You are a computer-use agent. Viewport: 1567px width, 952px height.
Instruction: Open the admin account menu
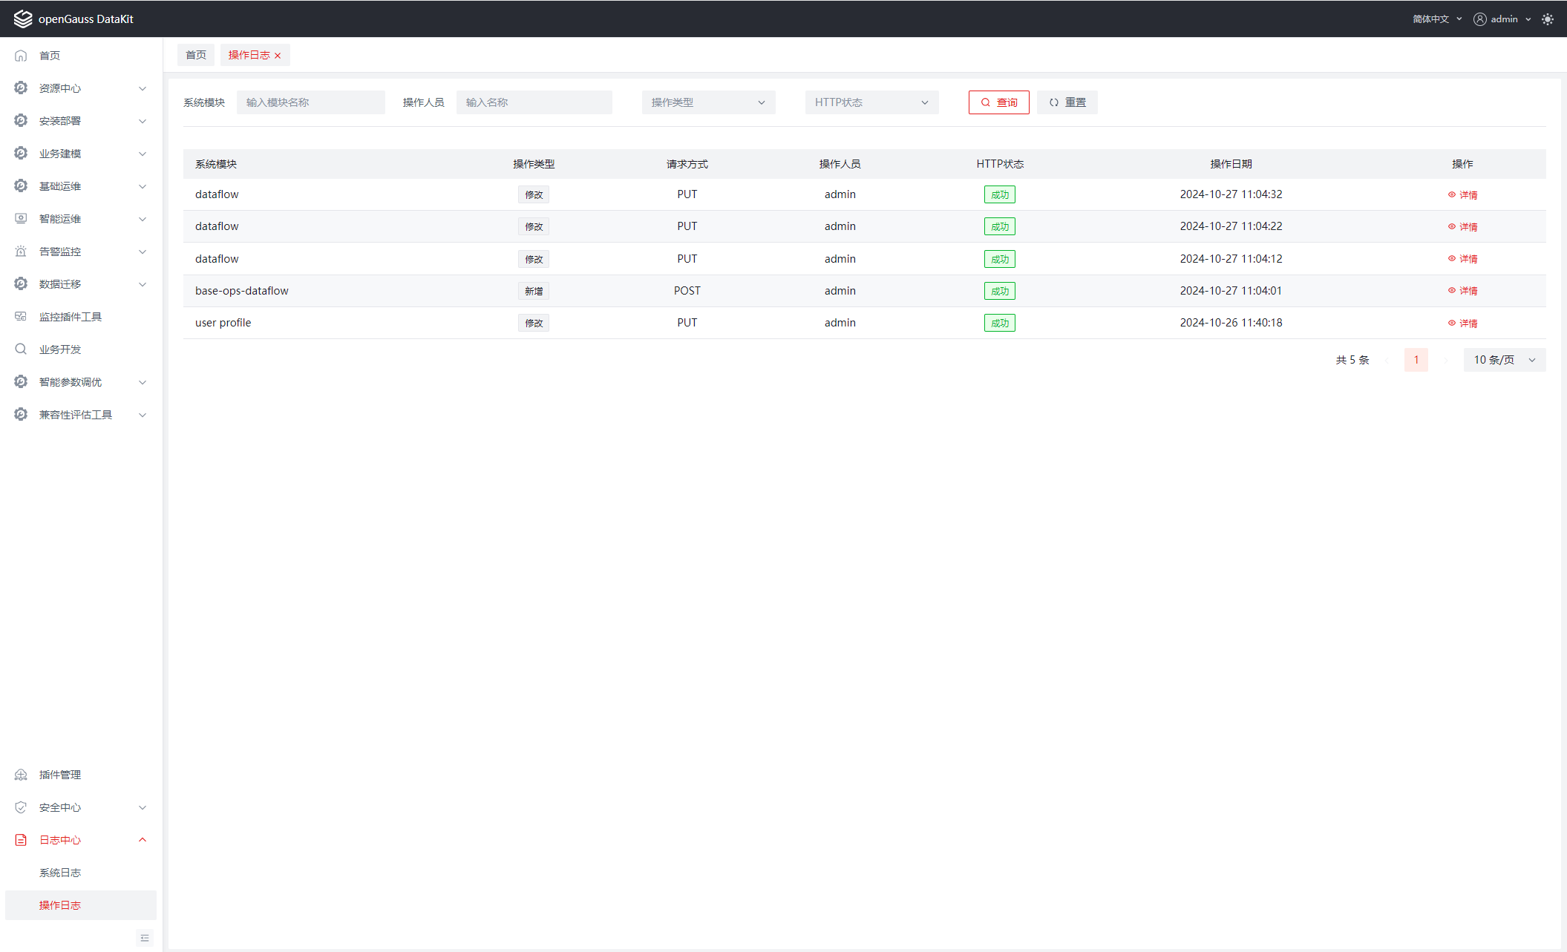(x=1502, y=19)
